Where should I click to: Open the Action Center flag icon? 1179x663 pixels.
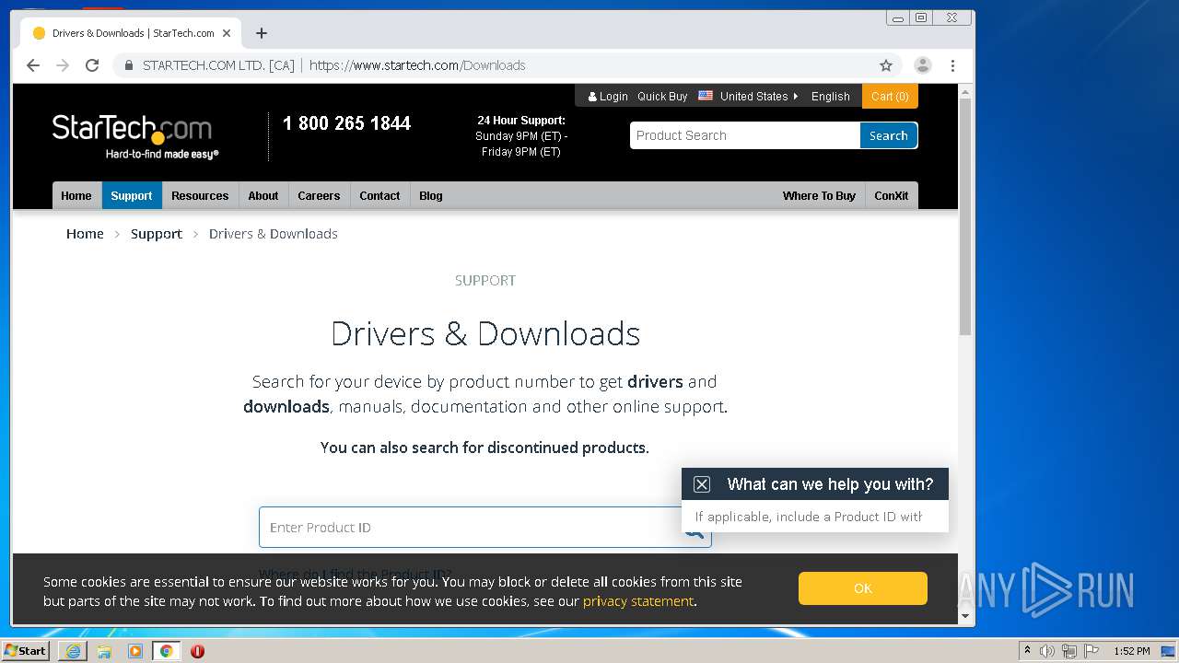tap(1091, 651)
